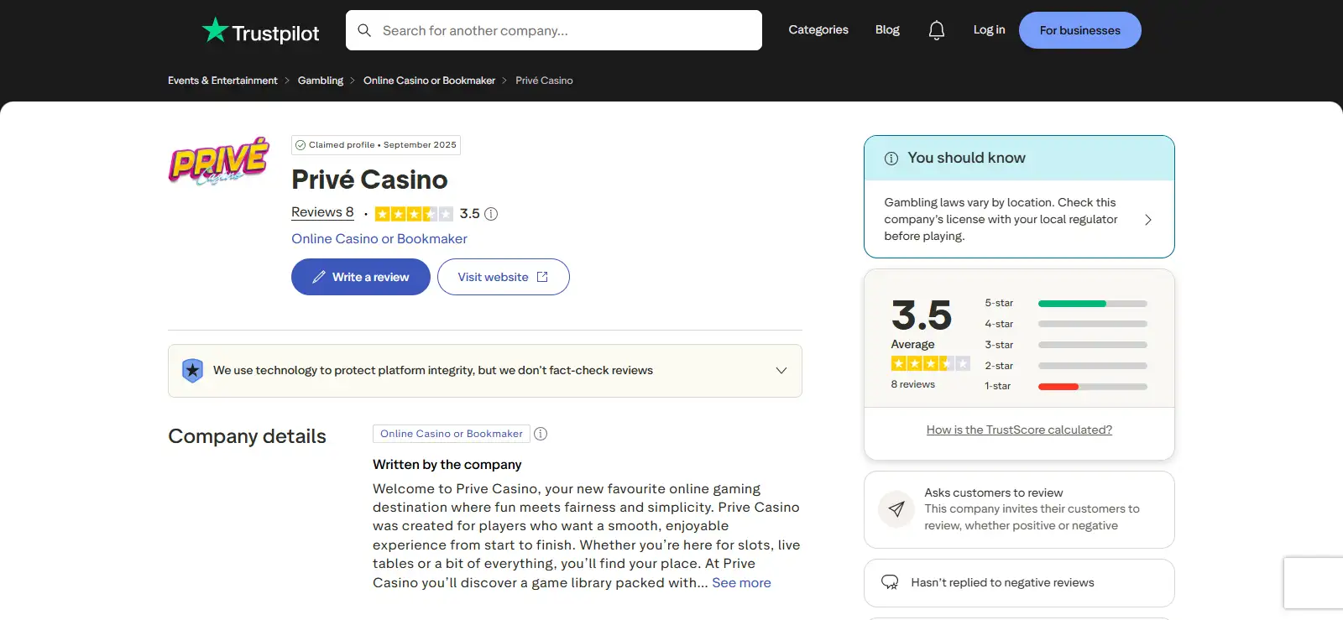Open the Categories menu

pyautogui.click(x=818, y=29)
